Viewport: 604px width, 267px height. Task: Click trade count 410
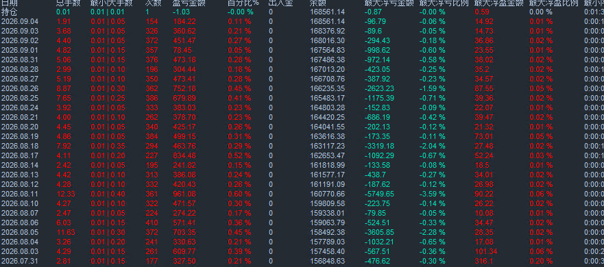coord(152,222)
